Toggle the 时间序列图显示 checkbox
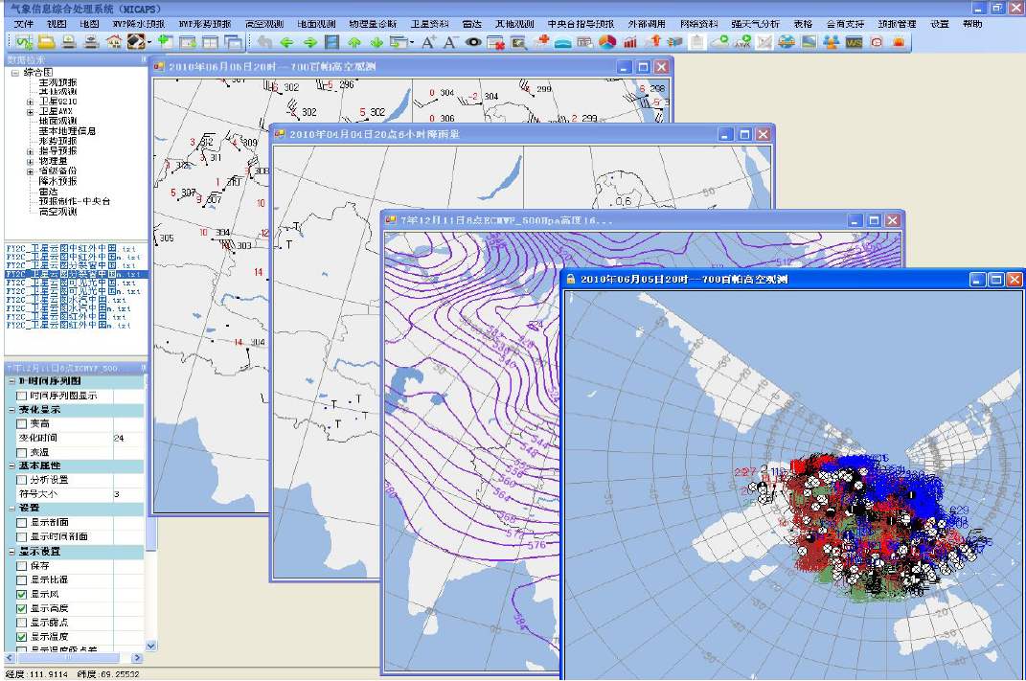 (22, 396)
